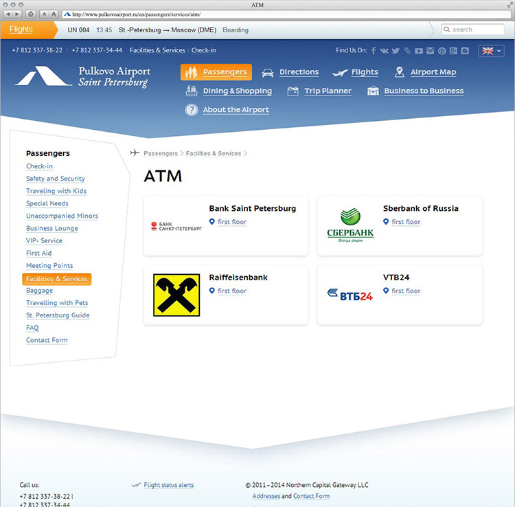515x507 pixels.
Task: Click the browser forward arrow button
Action: (17, 14)
